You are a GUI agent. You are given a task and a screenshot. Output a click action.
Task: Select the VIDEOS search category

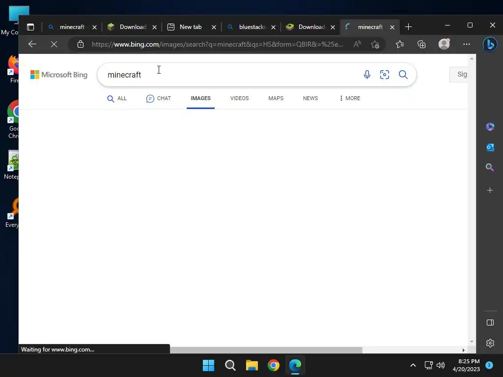tap(239, 98)
